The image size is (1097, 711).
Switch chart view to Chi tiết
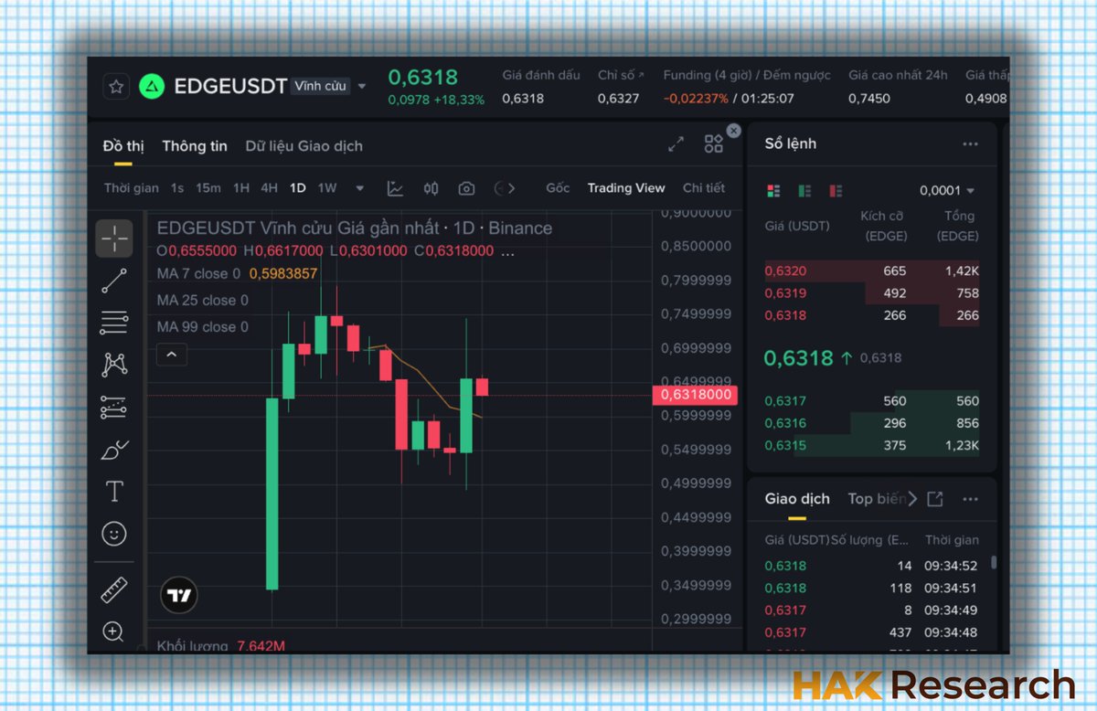coord(704,187)
